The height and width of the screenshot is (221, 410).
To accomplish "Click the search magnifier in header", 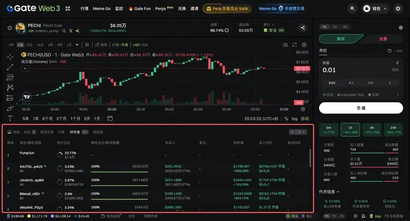I will click(352, 9).
